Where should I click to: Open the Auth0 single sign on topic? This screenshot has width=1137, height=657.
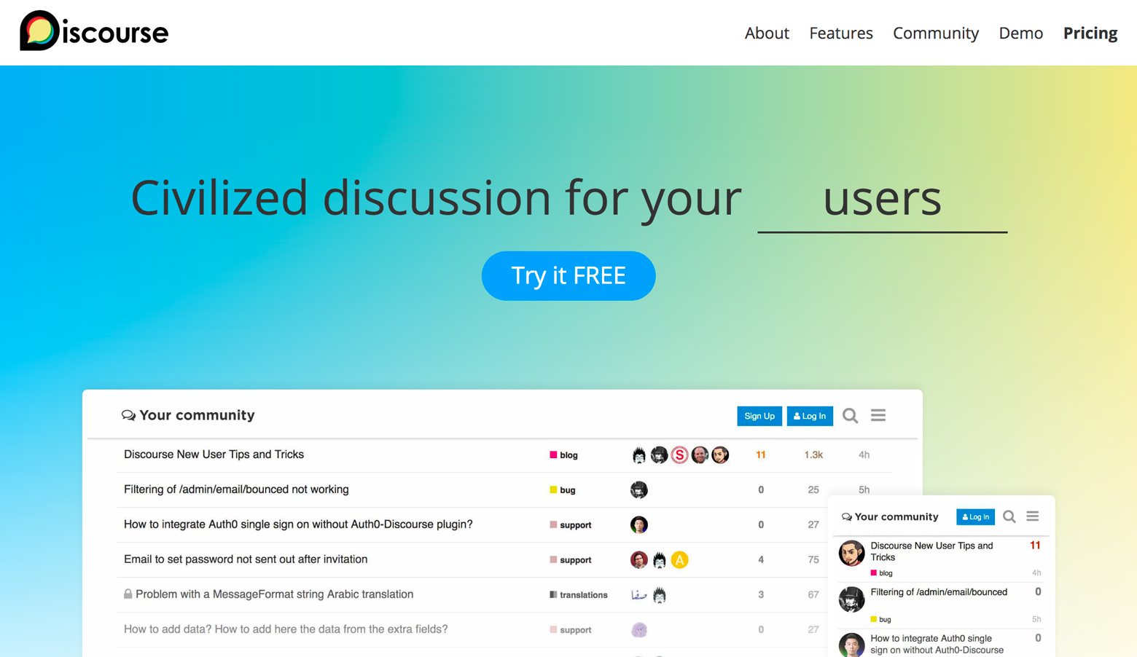(298, 524)
